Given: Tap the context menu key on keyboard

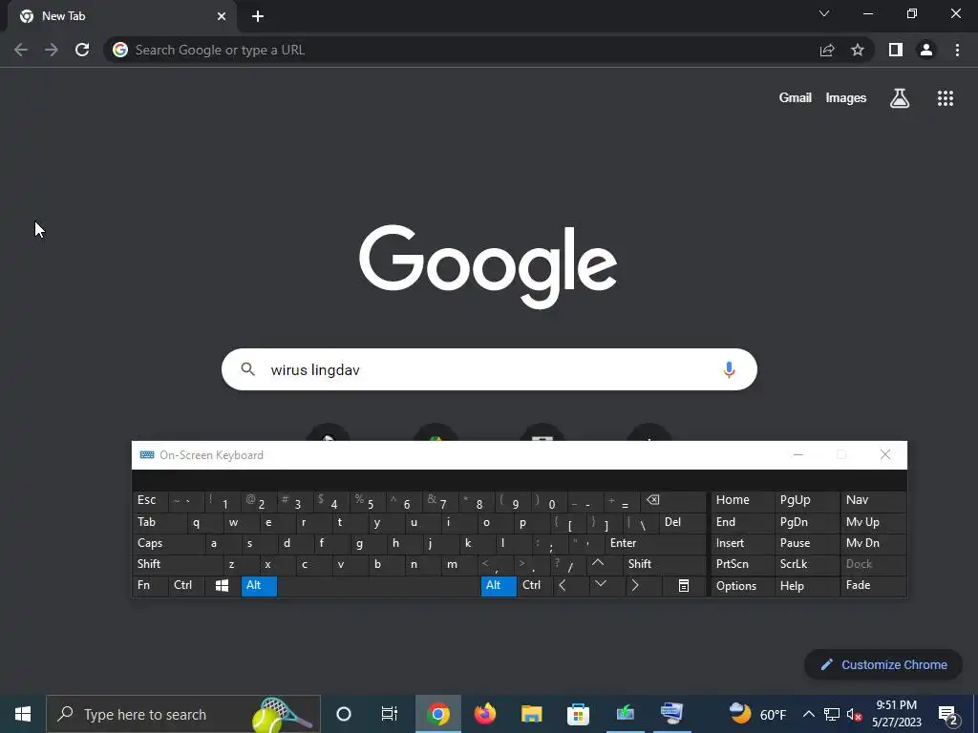Looking at the screenshot, I should point(684,585).
